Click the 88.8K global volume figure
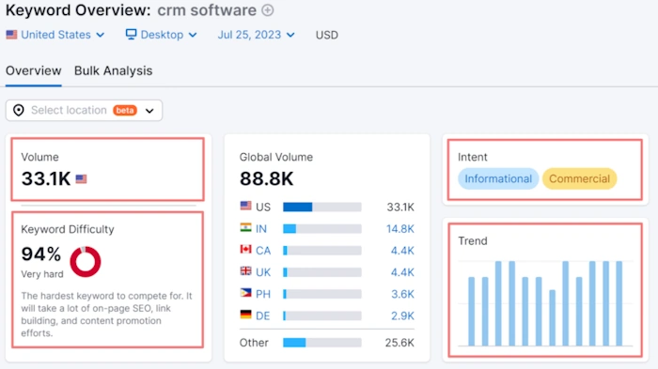Viewport: 658px width, 369px height. [x=266, y=179]
